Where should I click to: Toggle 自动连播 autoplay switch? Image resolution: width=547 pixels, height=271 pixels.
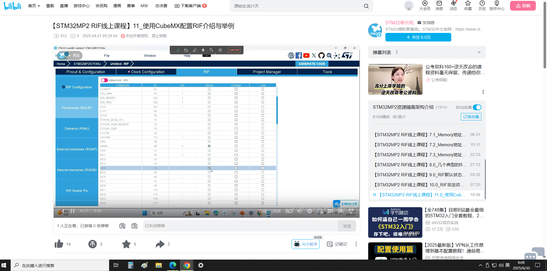pos(477,107)
